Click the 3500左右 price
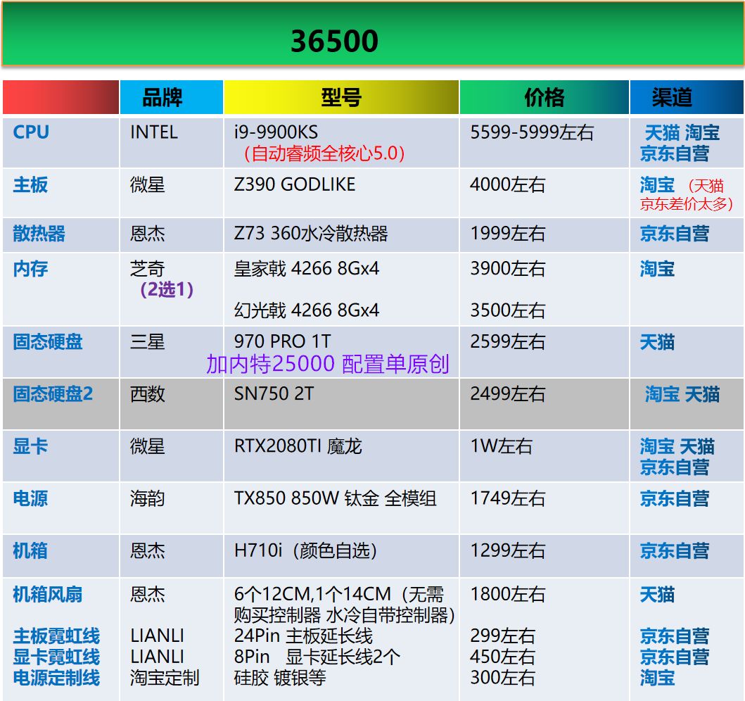This screenshot has width=745, height=701. click(507, 310)
